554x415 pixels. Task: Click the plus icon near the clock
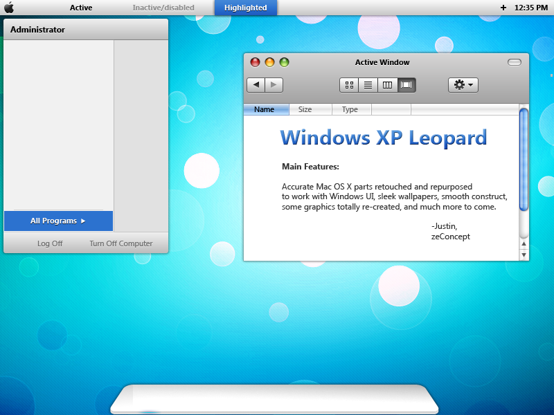[x=503, y=8]
